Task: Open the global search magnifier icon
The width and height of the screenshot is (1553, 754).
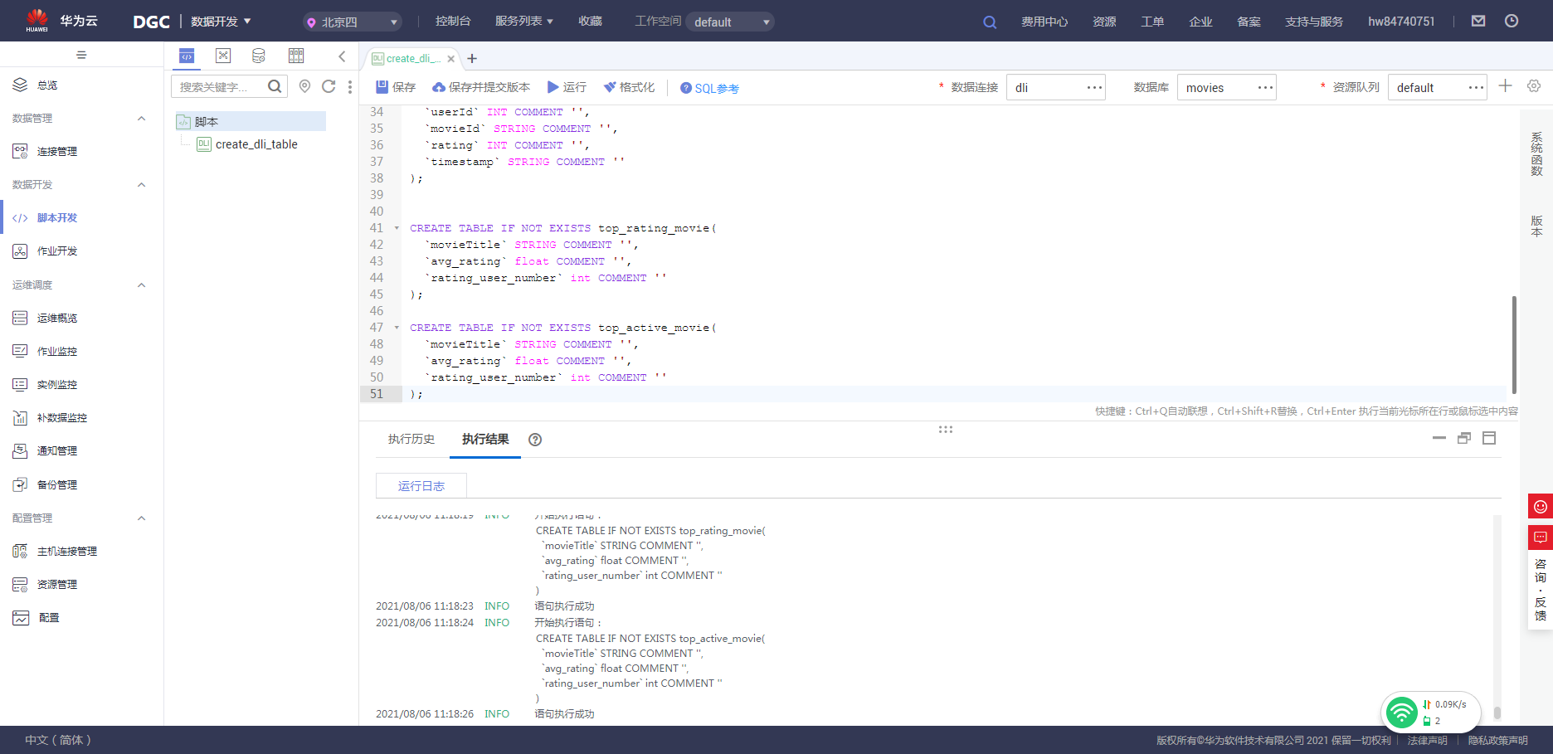Action: [989, 22]
